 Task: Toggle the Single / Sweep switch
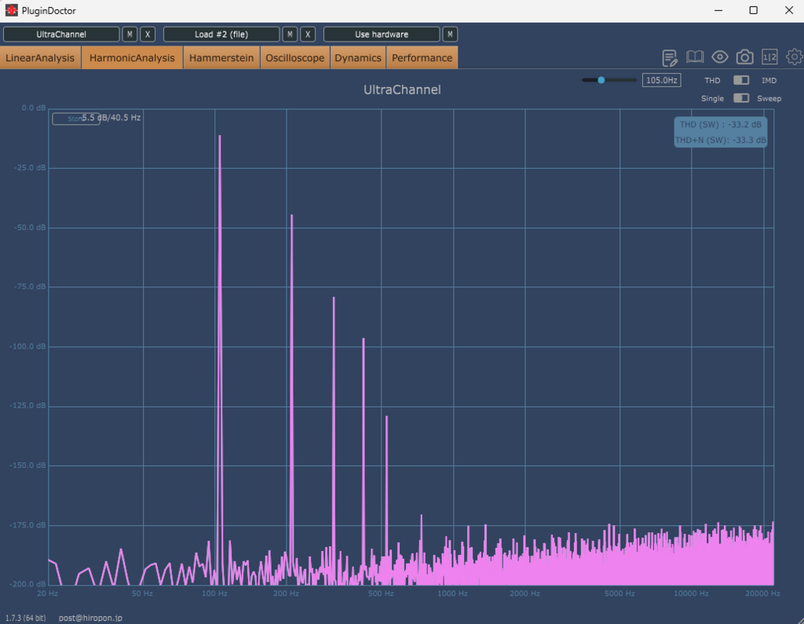[x=741, y=98]
